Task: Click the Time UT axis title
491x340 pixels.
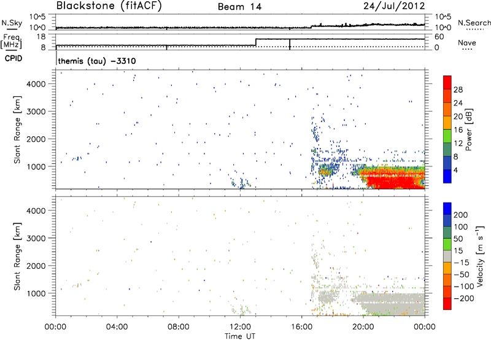Action: coord(240,336)
